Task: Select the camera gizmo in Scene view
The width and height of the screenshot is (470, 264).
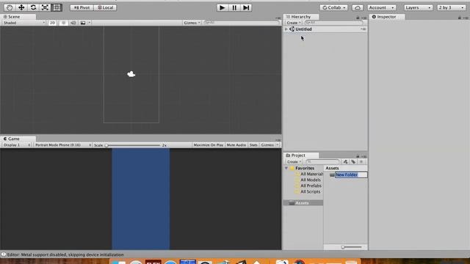Action: 131,74
